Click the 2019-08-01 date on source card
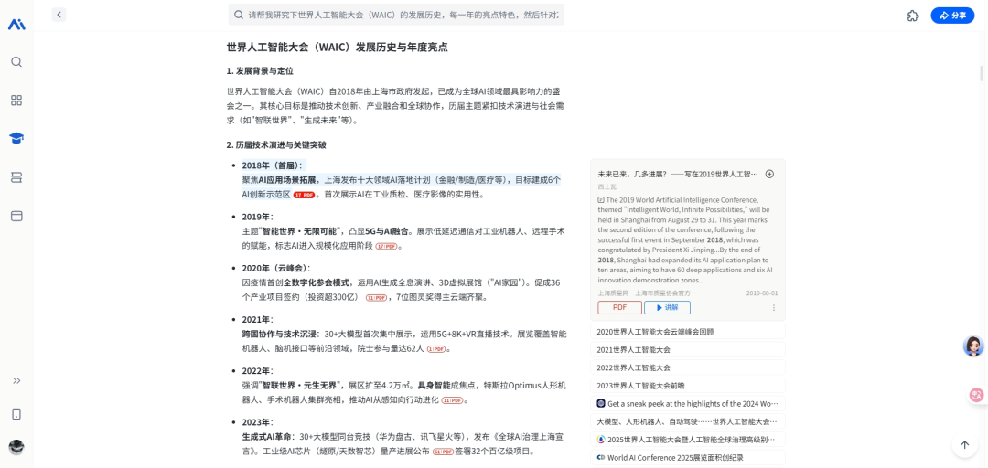Screen dimensions: 988x468 tap(762, 293)
